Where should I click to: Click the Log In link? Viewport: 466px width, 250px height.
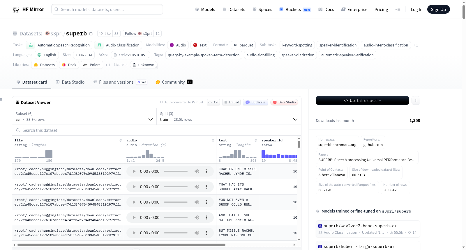click(x=416, y=10)
